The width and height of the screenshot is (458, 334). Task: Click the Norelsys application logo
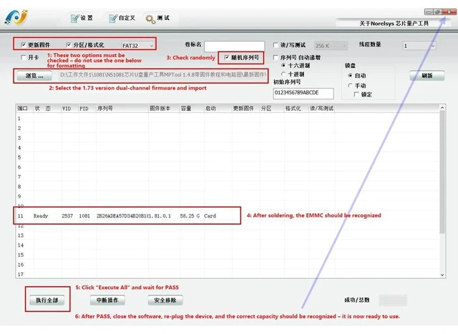pyautogui.click(x=16, y=17)
